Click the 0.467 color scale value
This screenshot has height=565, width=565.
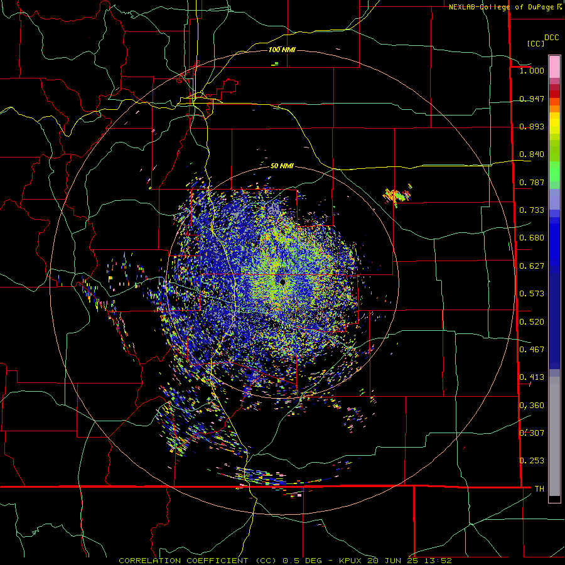532,350
